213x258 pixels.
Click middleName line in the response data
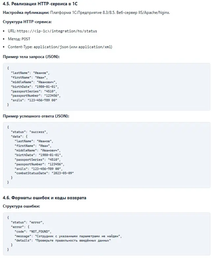click(38, 150)
